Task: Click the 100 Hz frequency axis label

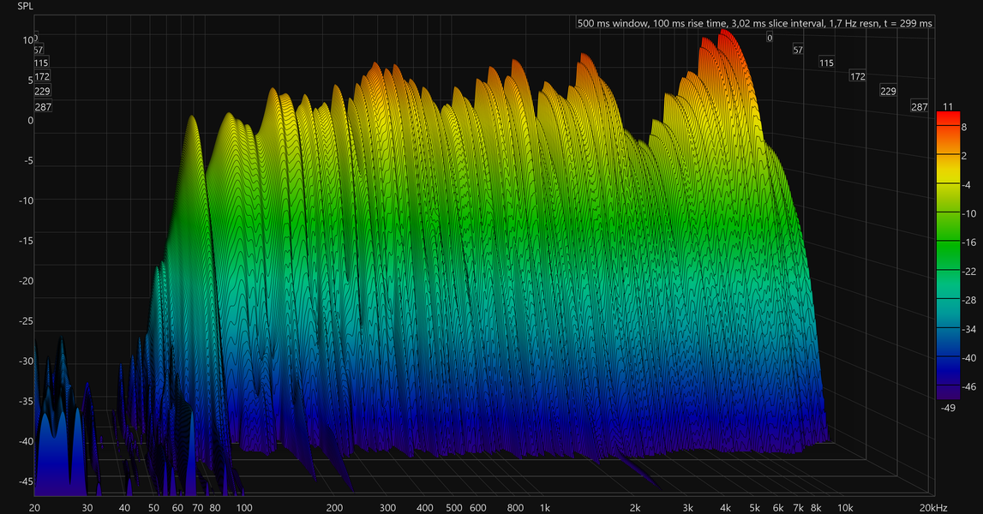Action: pyautogui.click(x=244, y=508)
